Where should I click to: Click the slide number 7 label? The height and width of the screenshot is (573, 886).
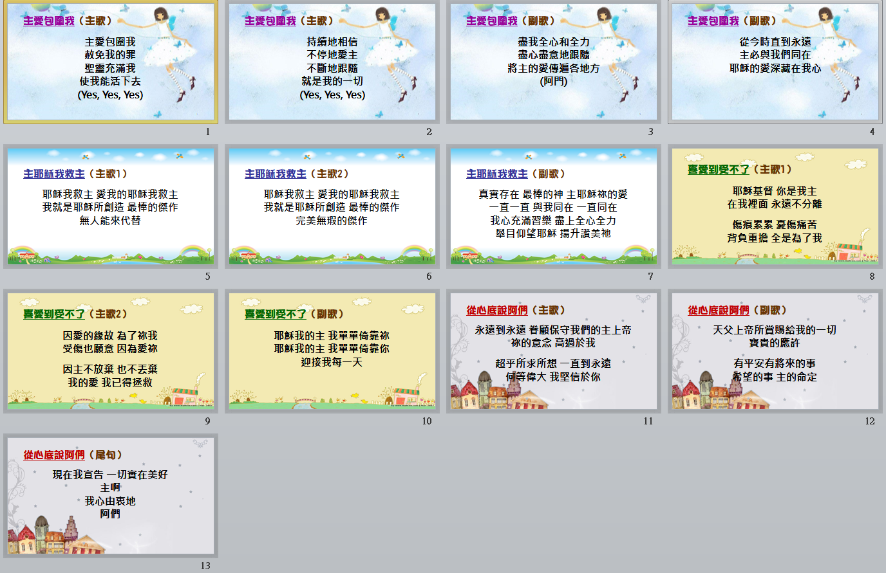(650, 277)
